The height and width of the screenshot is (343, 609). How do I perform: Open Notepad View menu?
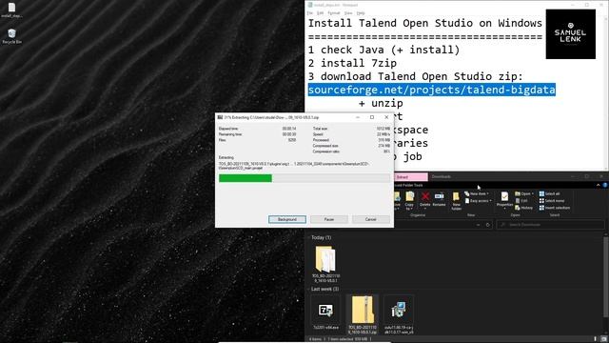tap(348, 12)
